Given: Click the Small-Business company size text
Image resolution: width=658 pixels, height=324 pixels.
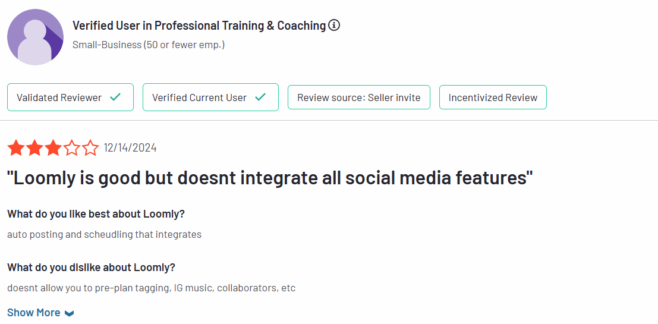Looking at the screenshot, I should click(x=149, y=45).
